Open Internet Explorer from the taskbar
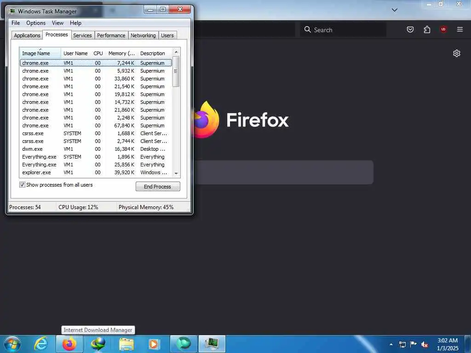The width and height of the screenshot is (471, 353). 40,344
